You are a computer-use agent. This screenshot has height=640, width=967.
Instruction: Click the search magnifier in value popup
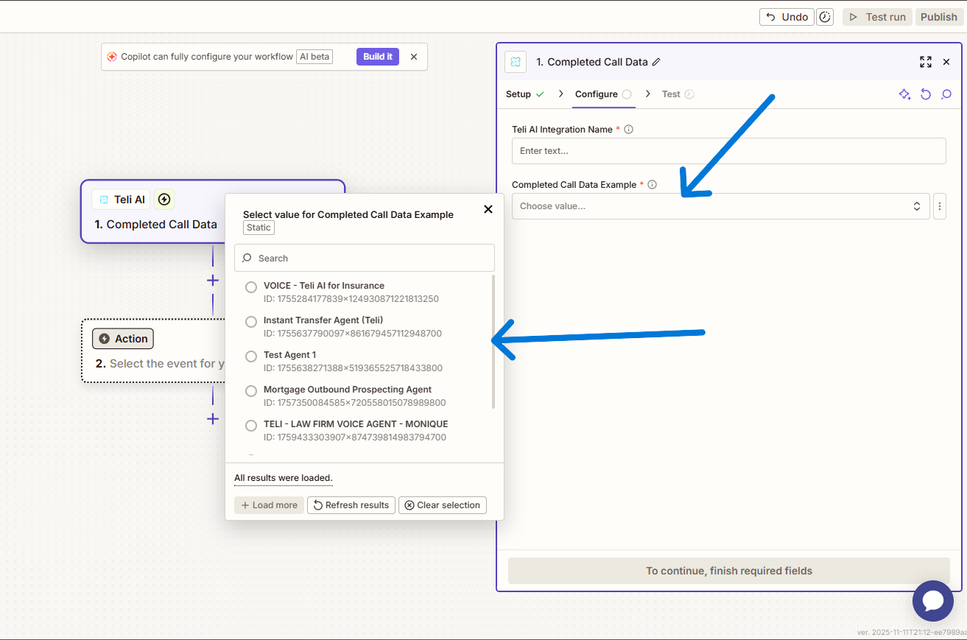247,258
